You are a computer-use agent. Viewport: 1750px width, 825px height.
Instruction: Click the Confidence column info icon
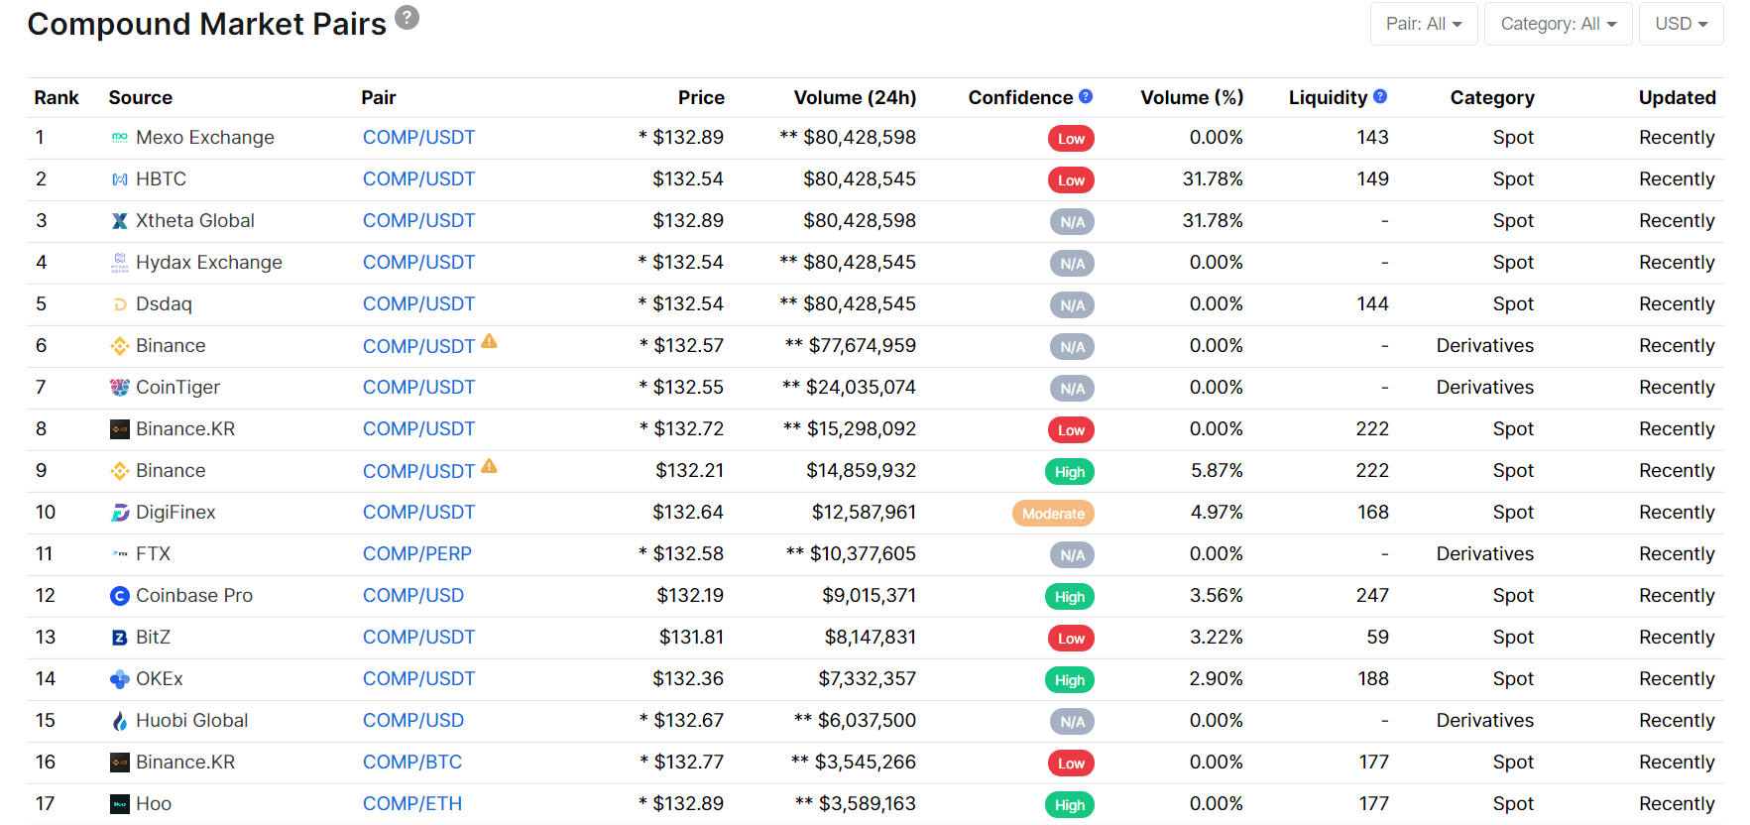click(1086, 96)
